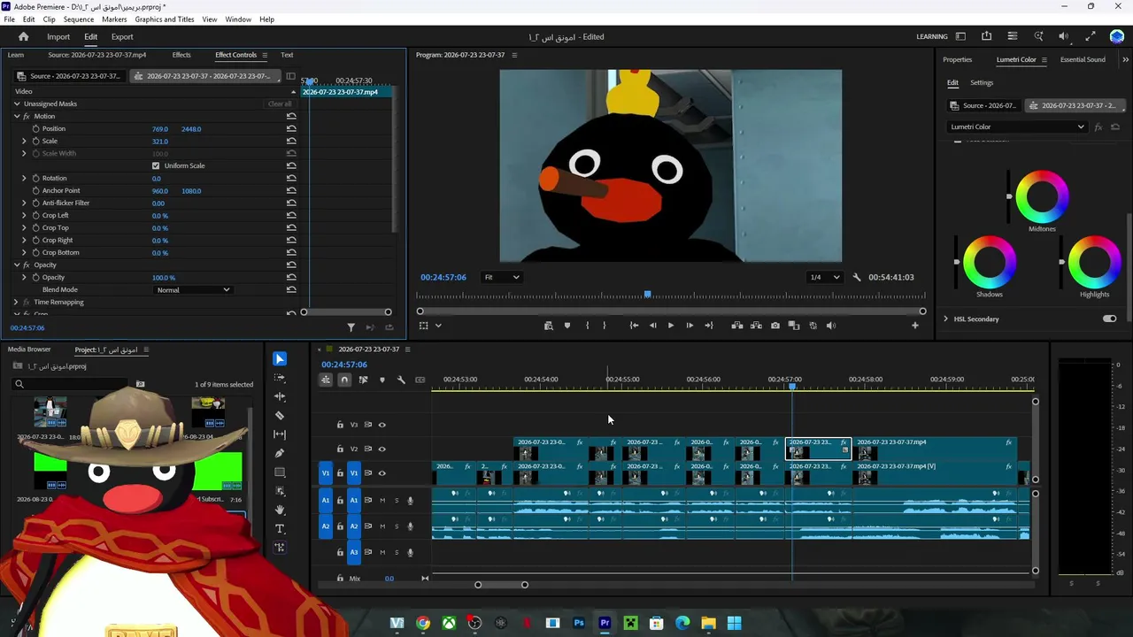1133x637 pixels.
Task: Click the Import button
Action: pyautogui.click(x=58, y=37)
